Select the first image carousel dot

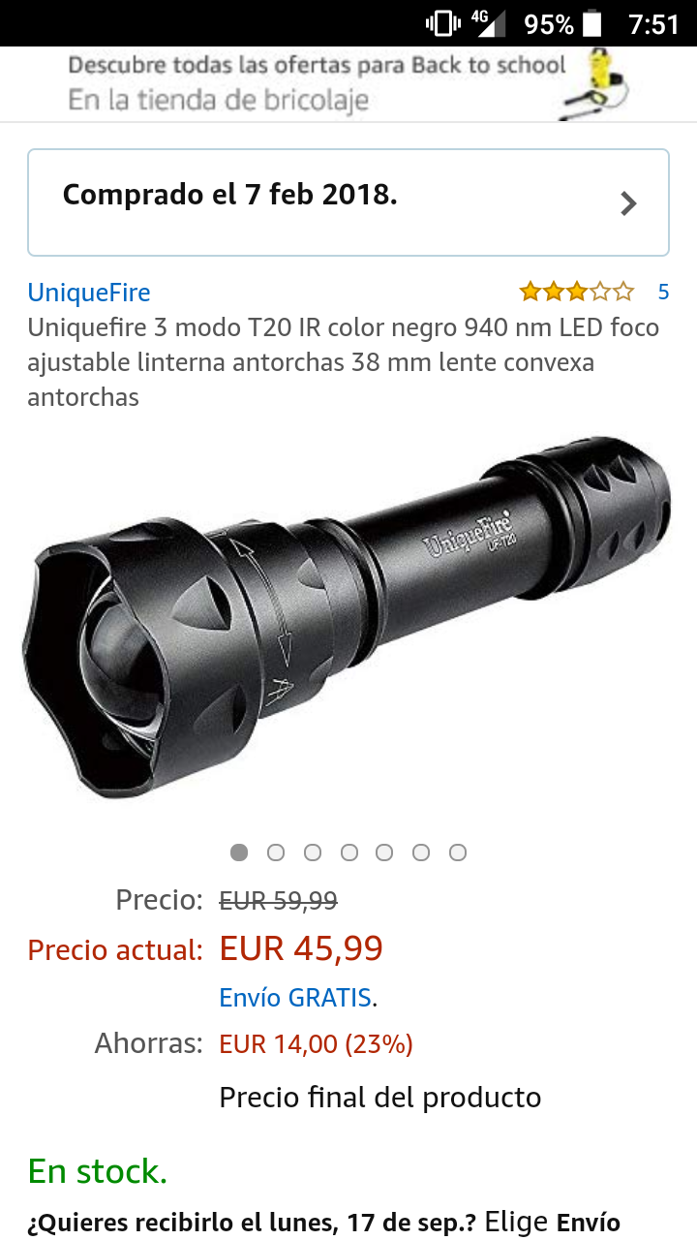pyautogui.click(x=239, y=852)
